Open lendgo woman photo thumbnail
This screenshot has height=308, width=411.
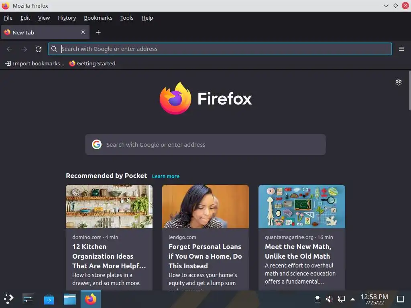(205, 207)
